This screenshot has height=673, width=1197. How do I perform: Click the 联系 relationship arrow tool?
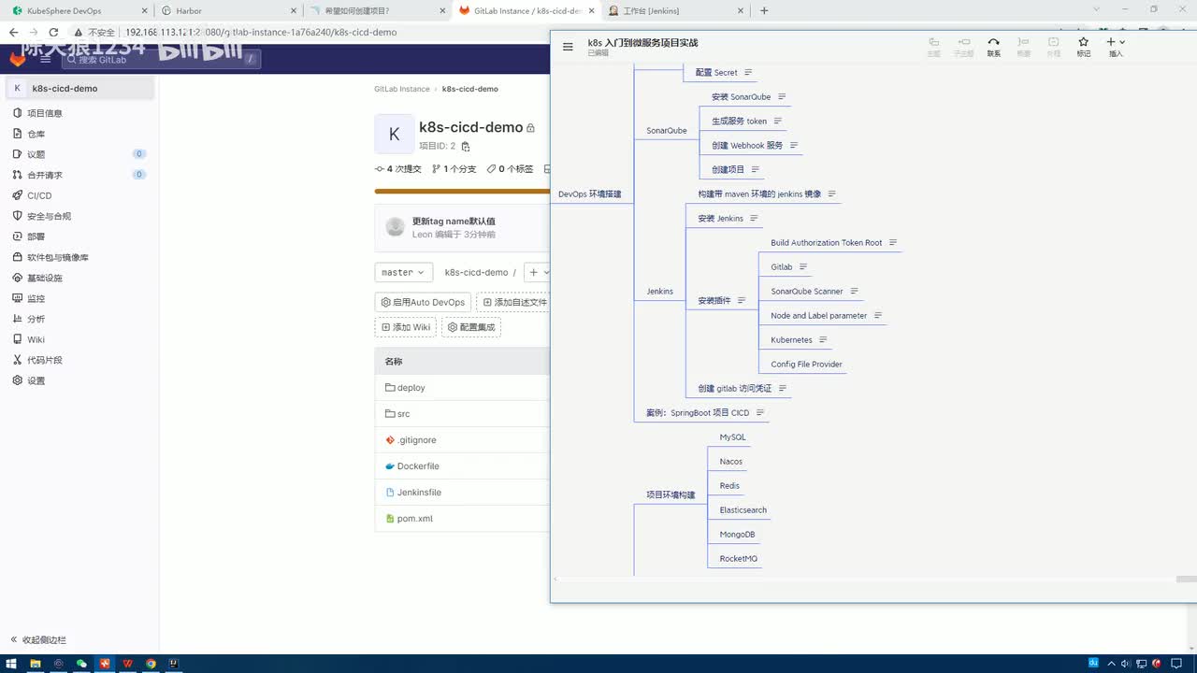[993, 47]
